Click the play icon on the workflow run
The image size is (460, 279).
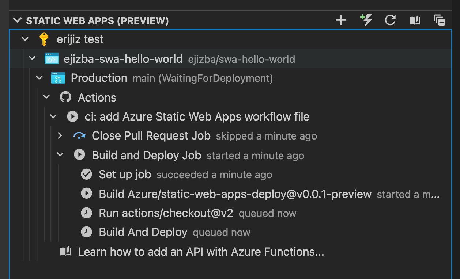point(72,116)
